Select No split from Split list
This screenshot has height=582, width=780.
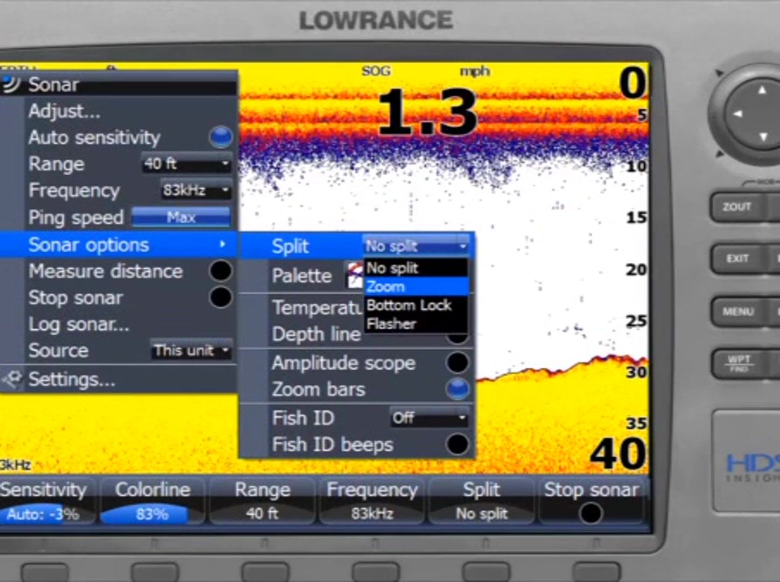point(416,268)
